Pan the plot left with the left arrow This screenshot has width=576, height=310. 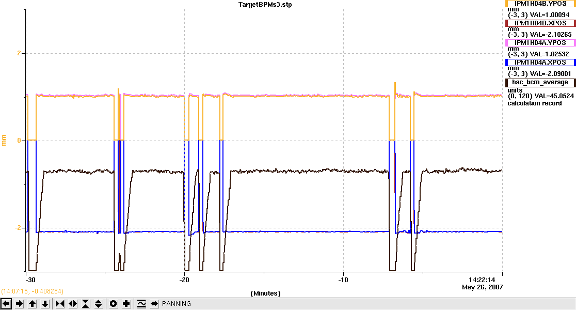(x=6, y=304)
